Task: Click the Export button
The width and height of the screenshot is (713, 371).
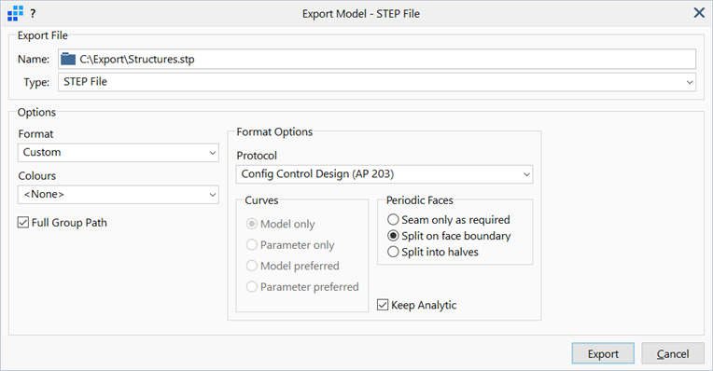Action: tap(603, 353)
